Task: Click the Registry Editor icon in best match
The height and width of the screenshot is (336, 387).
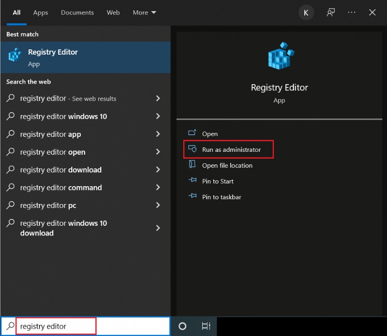Action: pos(15,56)
